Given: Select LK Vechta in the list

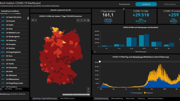Looking at the screenshot, I should [14, 64].
